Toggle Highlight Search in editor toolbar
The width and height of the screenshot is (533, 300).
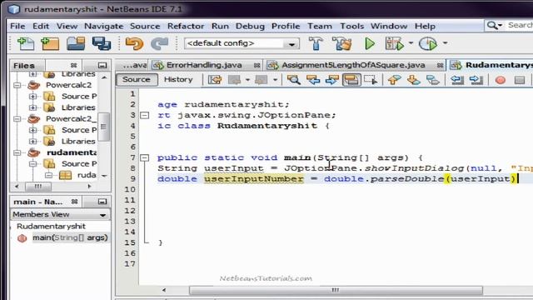351,80
